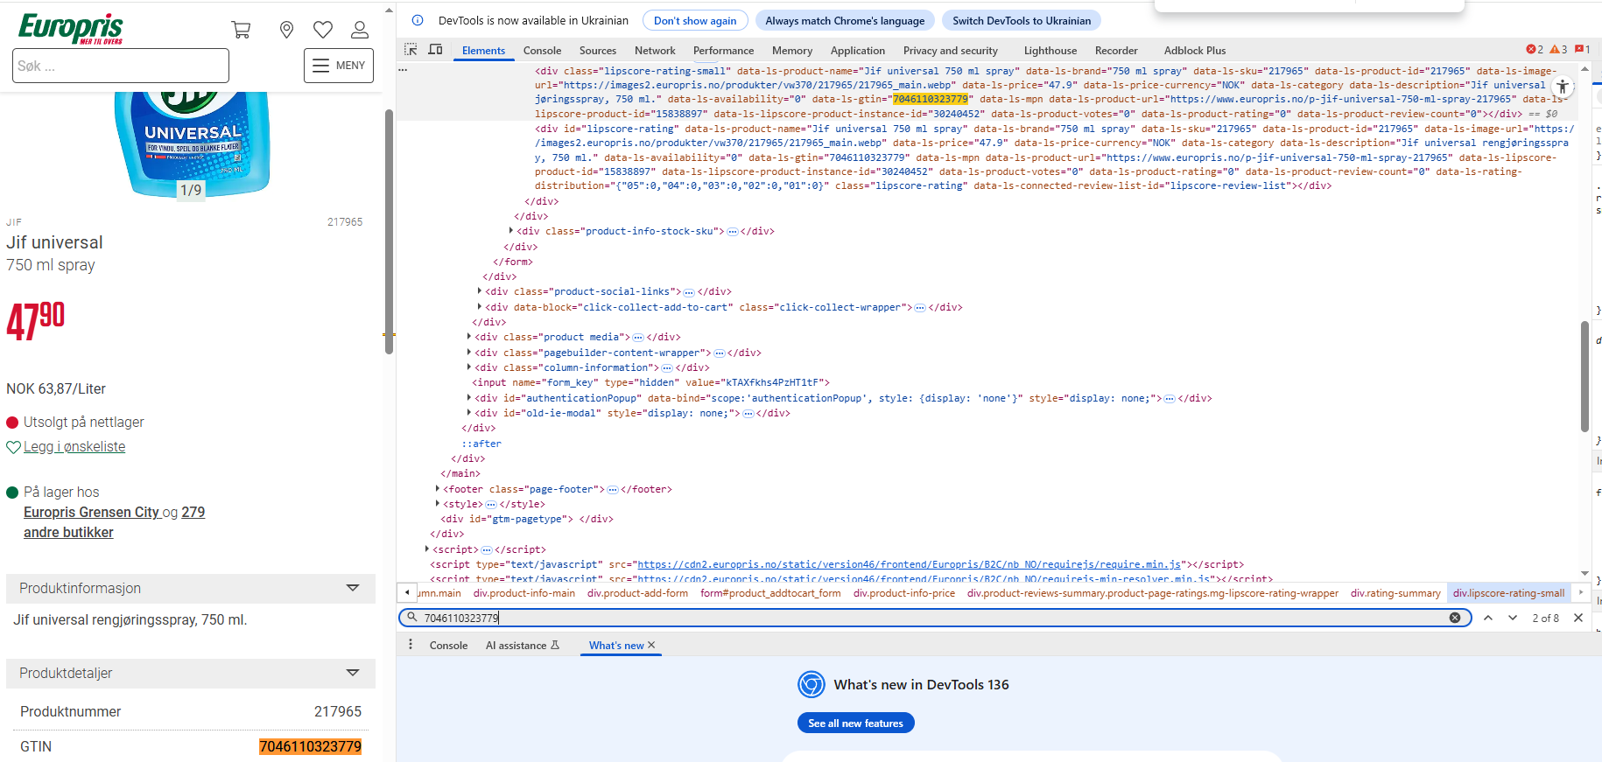Switch to the Console tab
The image size is (1602, 762).
542,51
